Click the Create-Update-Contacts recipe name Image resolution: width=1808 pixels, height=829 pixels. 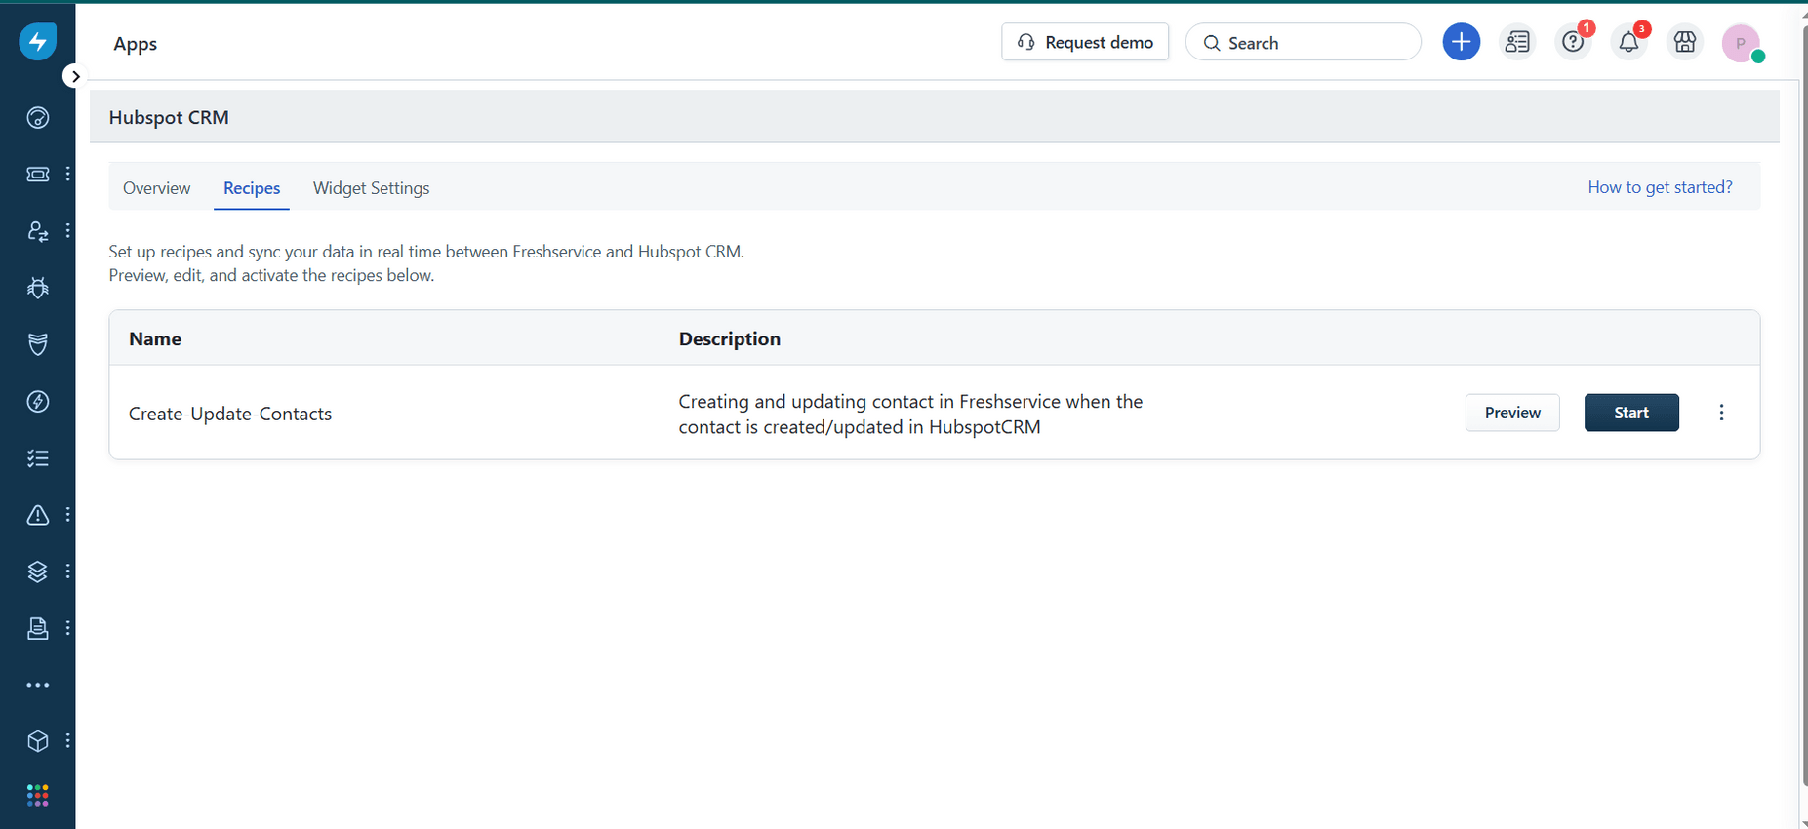pyautogui.click(x=230, y=414)
